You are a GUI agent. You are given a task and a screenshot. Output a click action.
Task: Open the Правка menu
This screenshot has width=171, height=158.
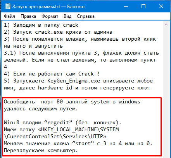point(28,16)
